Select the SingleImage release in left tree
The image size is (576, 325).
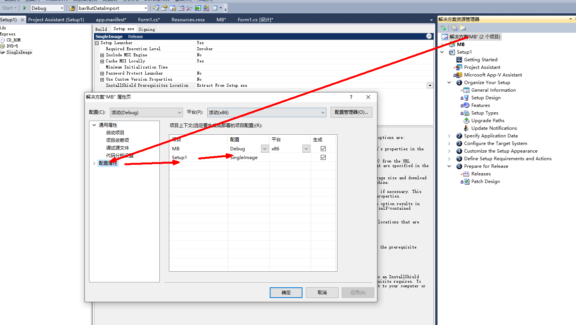click(x=19, y=52)
